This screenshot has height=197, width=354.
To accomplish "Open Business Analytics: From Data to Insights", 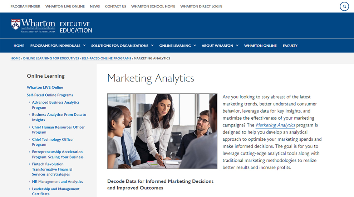I will (59, 117).
